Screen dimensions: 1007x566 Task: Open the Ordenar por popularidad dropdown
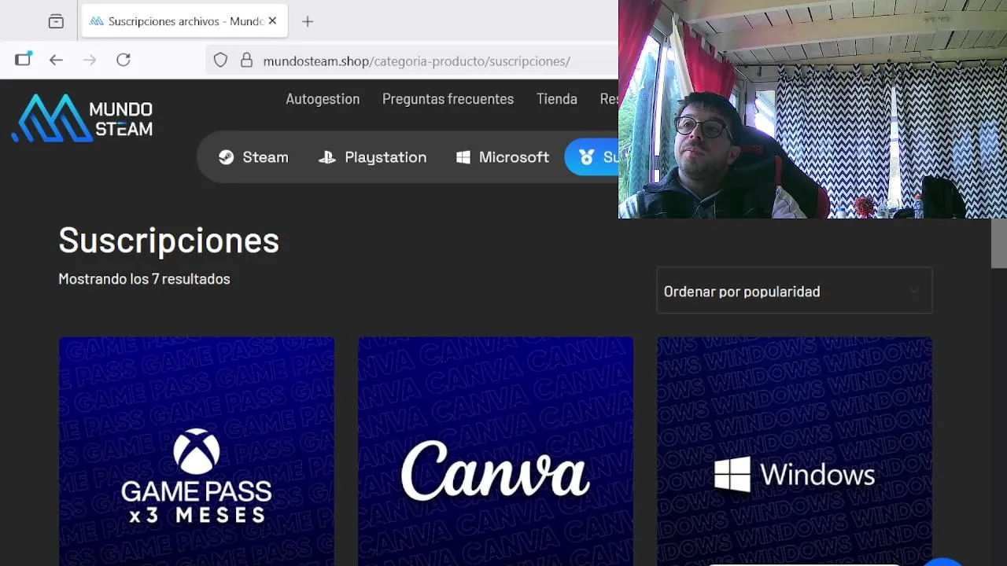pos(795,291)
